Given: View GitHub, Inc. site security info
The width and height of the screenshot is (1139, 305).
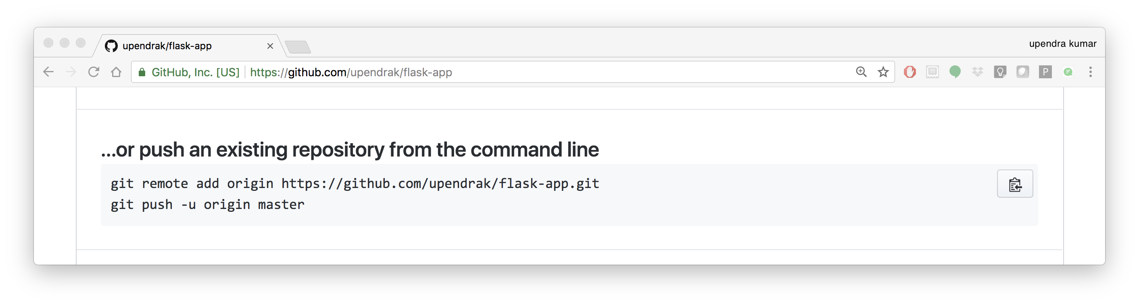Looking at the screenshot, I should click(189, 72).
